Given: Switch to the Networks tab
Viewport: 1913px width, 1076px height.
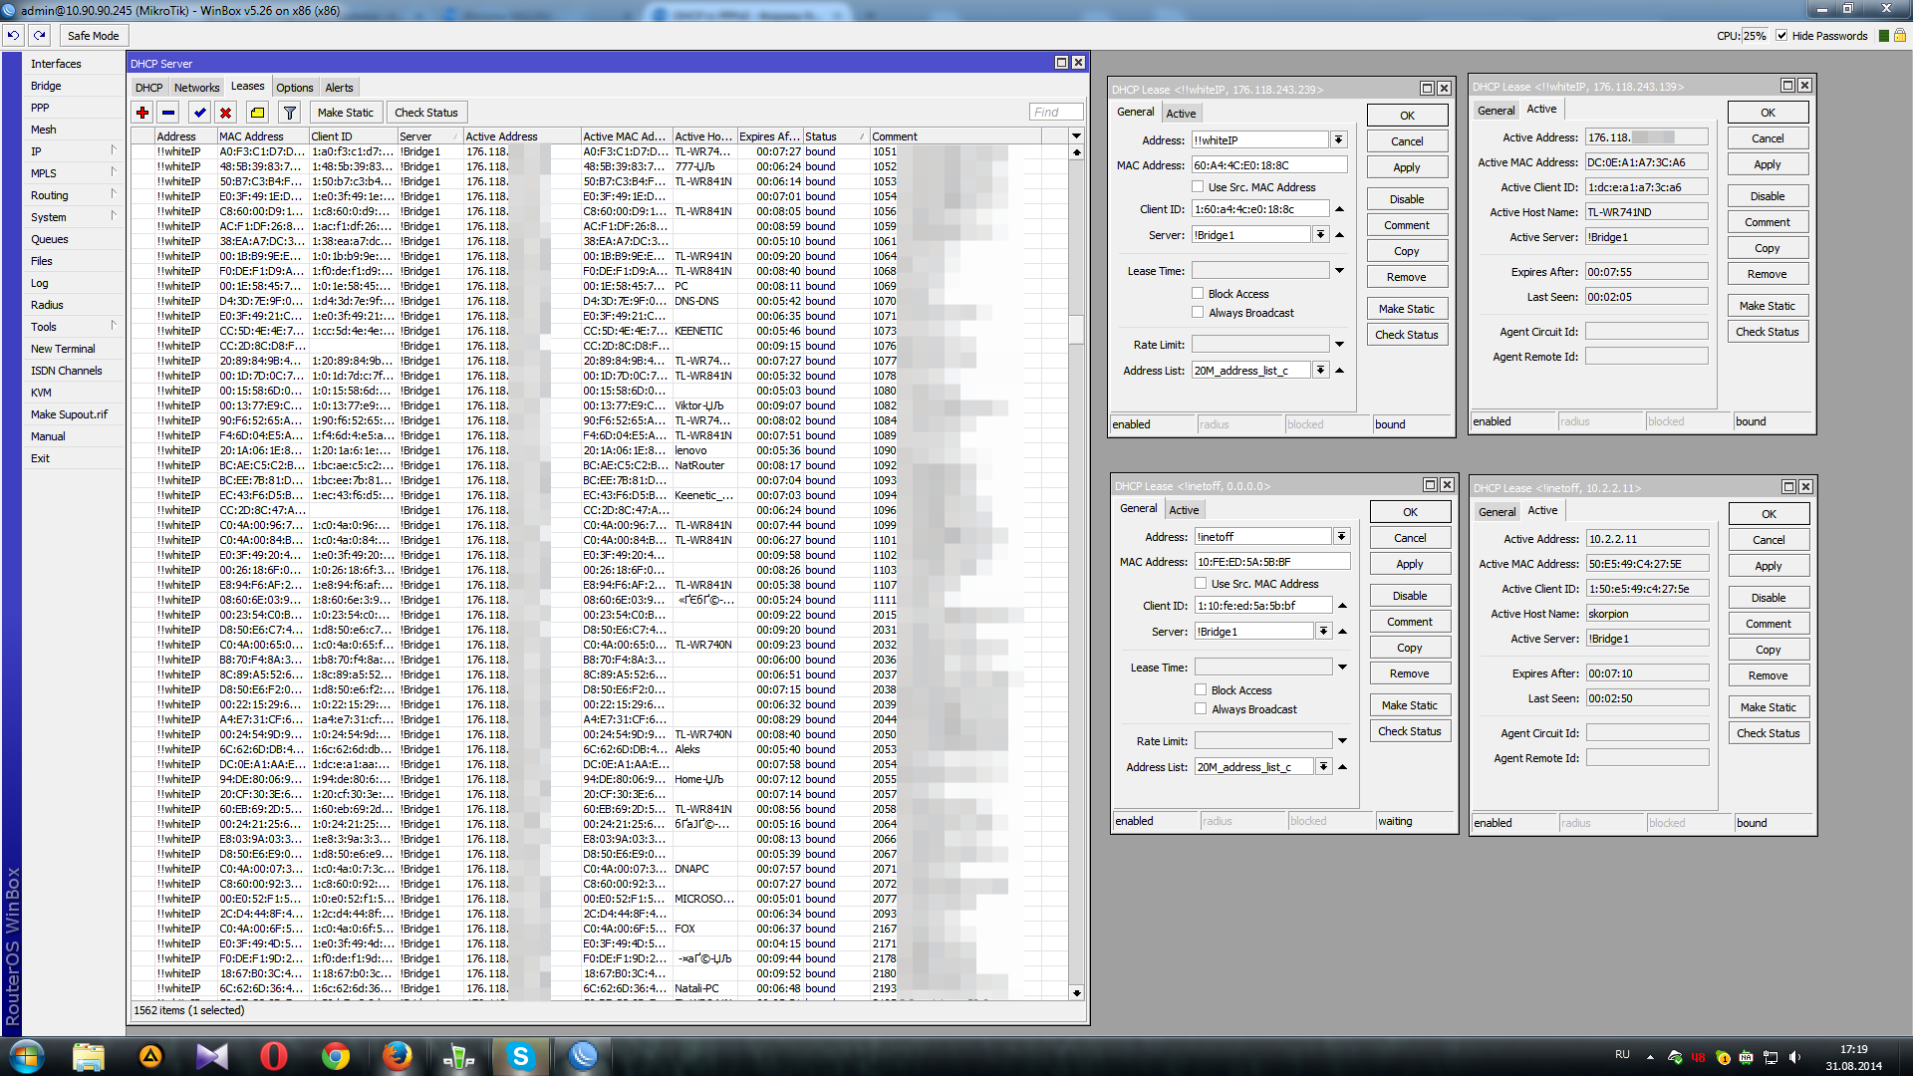Looking at the screenshot, I should pos(196,88).
